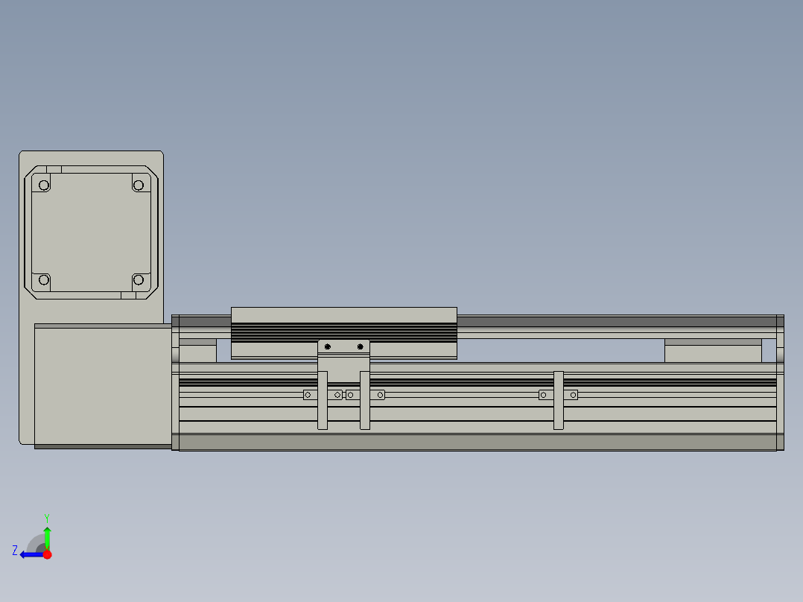Select the sliding carriage table top
Viewport: 803px width, 602px height.
[x=343, y=315]
